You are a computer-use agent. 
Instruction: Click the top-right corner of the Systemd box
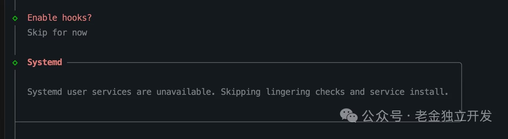(x=461, y=63)
